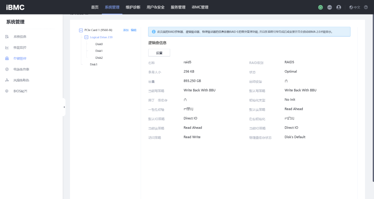Screen dimensions: 374x199
Task: Click the initialization value No Init
Action: pos(290,100)
